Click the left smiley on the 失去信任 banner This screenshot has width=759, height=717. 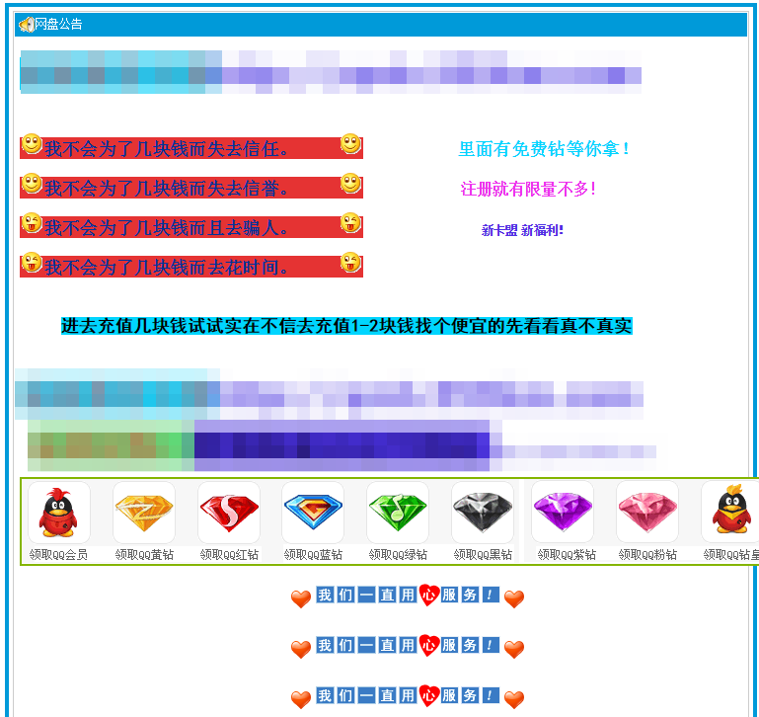32,144
